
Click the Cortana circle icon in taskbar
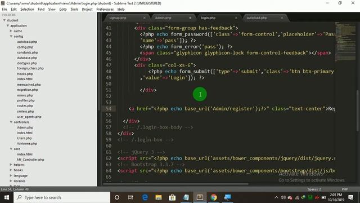117,197
